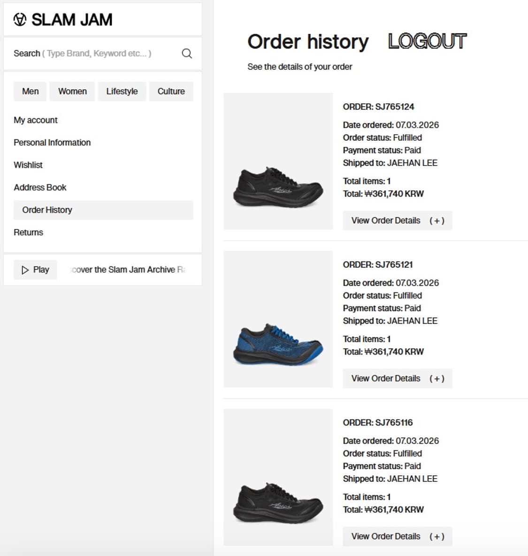This screenshot has height=556, width=528.
Task: Go to My account
Action: tap(36, 120)
